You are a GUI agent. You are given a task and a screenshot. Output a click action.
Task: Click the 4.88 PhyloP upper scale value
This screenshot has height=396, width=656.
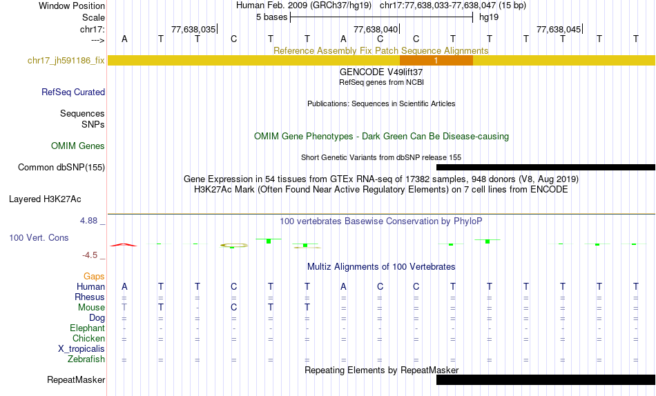(x=88, y=221)
